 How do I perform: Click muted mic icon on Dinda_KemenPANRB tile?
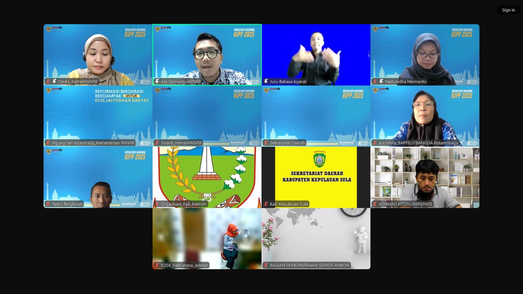pyautogui.click(x=48, y=81)
